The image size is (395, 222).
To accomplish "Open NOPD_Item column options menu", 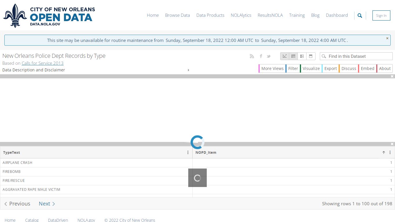I will [x=390, y=153].
